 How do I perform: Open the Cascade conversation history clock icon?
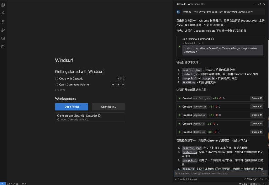259,4
